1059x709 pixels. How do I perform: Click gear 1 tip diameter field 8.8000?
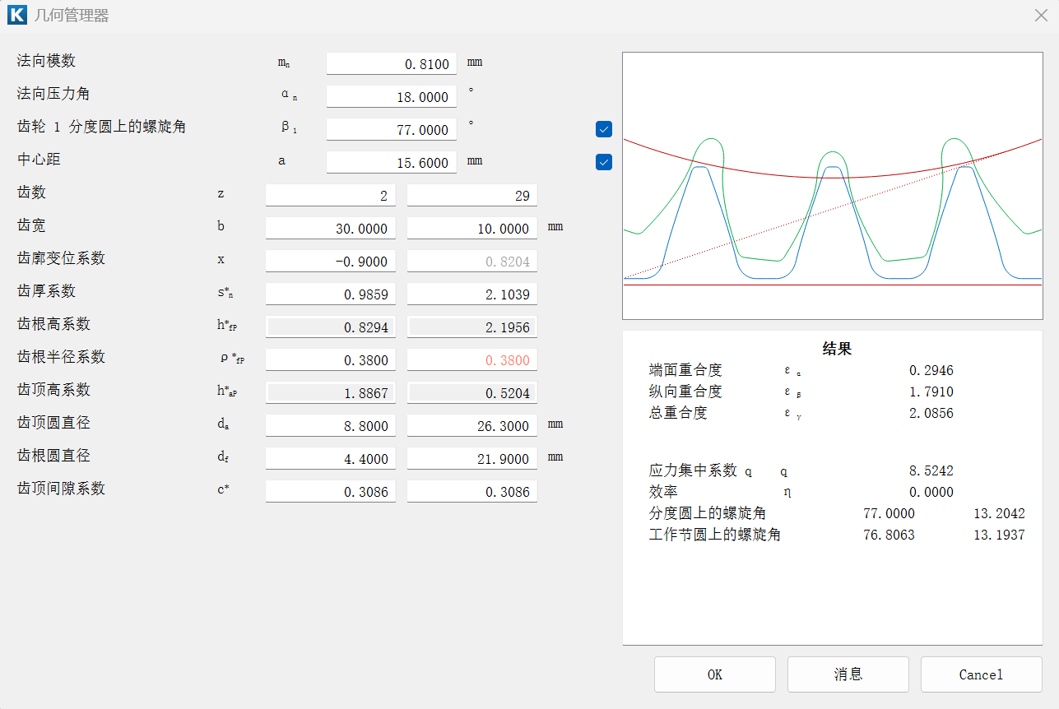330,426
